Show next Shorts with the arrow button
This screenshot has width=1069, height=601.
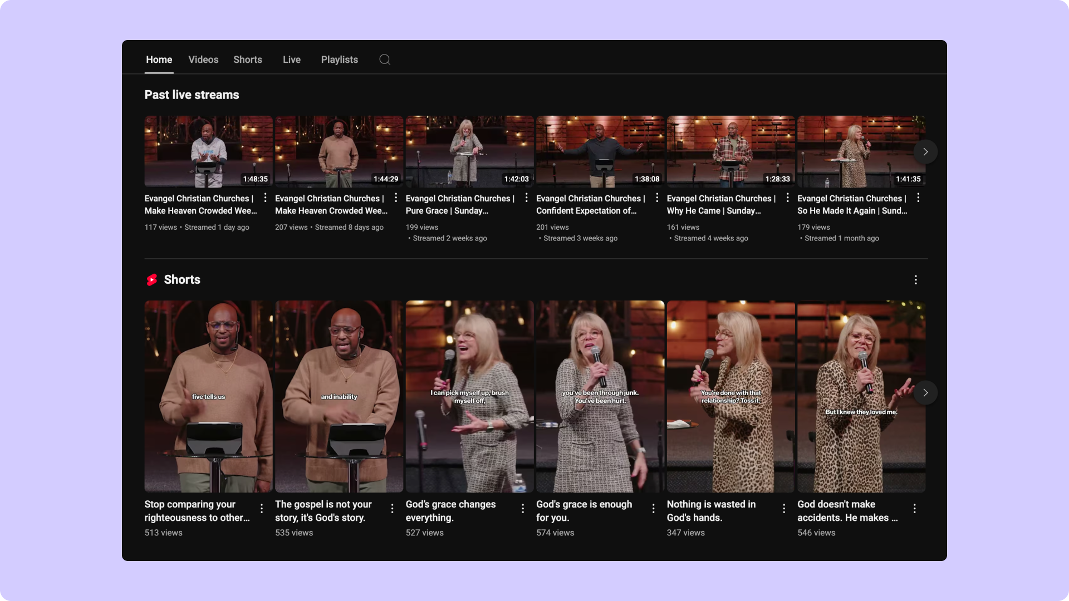coord(925,393)
